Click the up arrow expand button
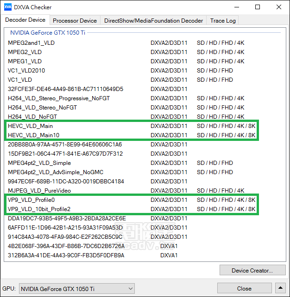This screenshot has width=290, height=297. (x=281, y=288)
